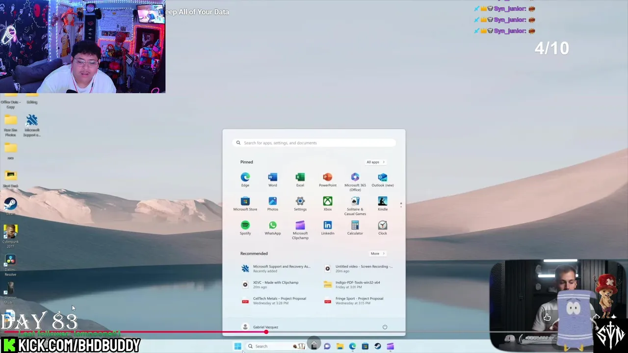
Task: Open Settings gear in Start menu
Action: click(300, 203)
